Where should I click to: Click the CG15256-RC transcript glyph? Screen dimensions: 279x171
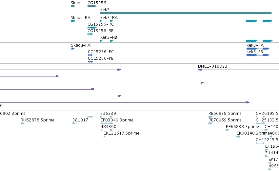92,28
